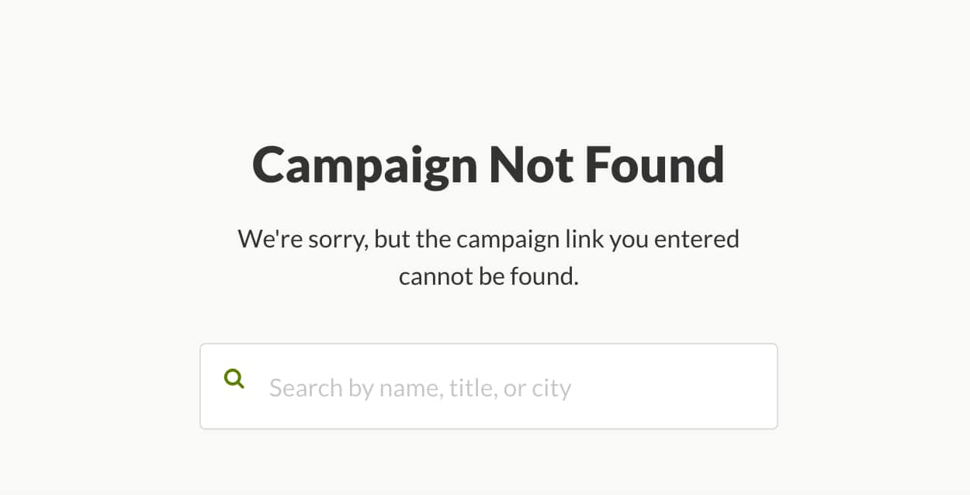This screenshot has height=495, width=970.
Task: Click the word "Found" in the heading
Action: click(x=654, y=164)
